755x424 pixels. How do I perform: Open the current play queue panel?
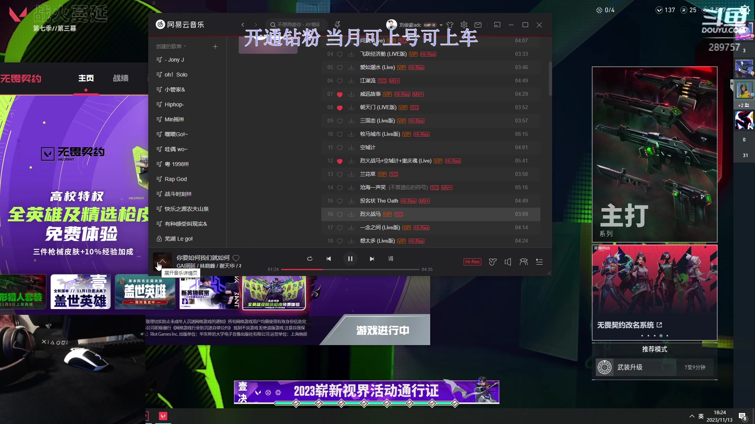[x=539, y=261]
